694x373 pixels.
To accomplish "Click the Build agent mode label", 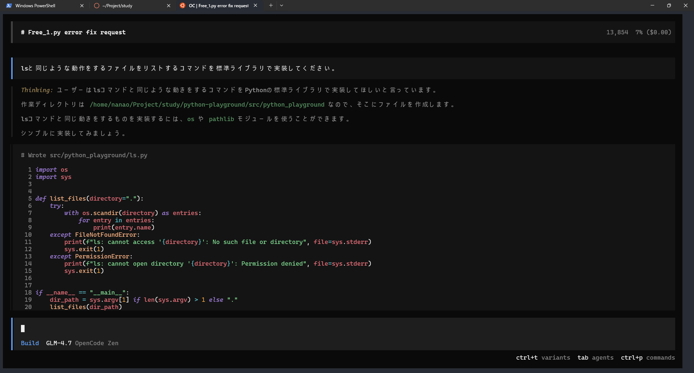I will click(x=30, y=343).
